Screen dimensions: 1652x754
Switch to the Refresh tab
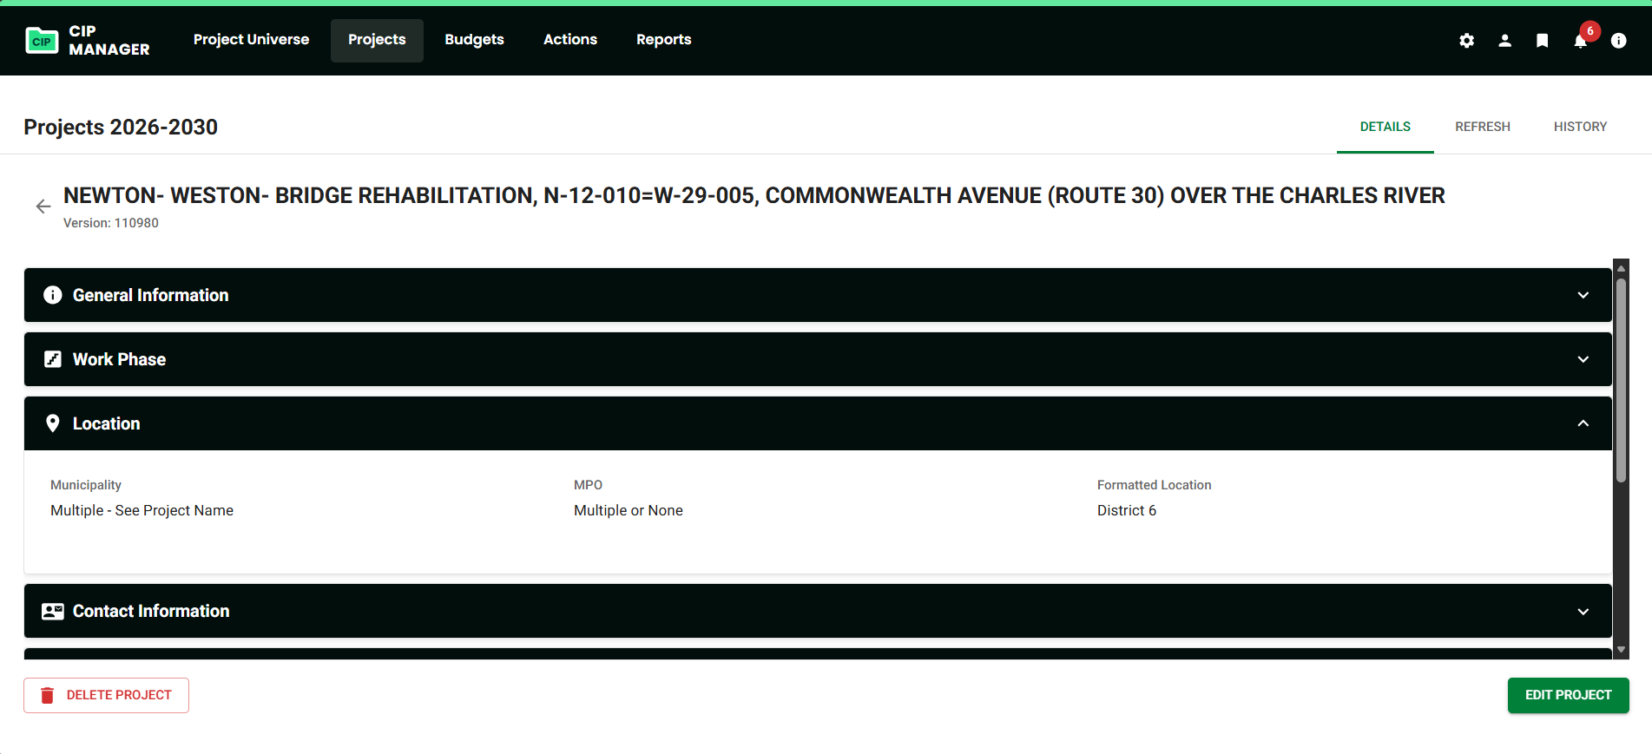click(x=1482, y=127)
